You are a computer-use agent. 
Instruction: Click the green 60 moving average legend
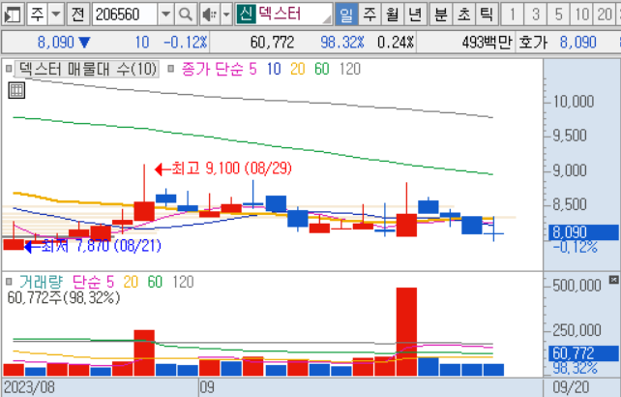(322, 69)
